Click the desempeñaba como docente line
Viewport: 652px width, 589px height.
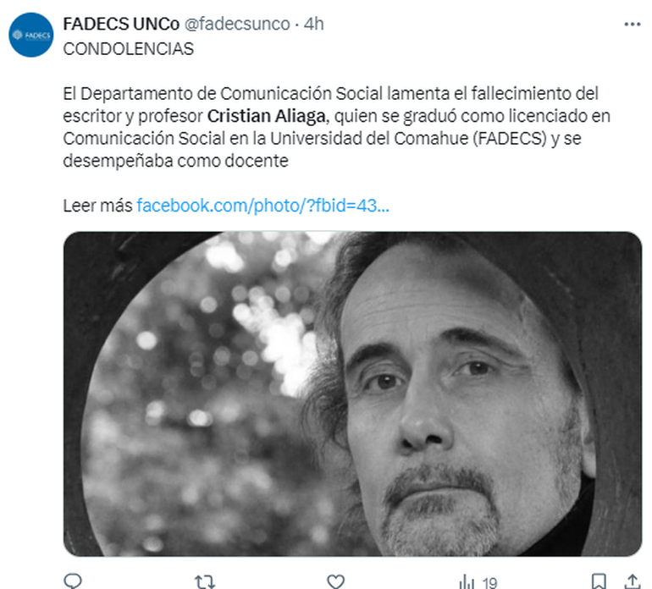tap(175, 161)
